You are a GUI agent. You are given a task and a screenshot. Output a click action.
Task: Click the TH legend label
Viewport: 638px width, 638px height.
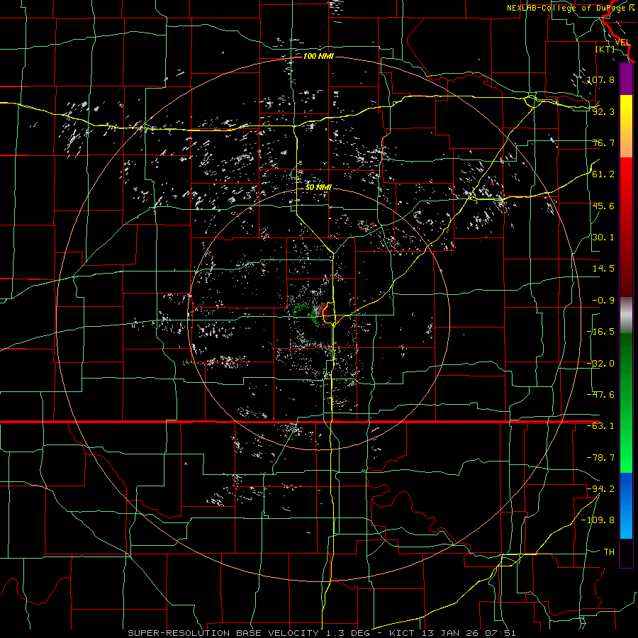tap(609, 552)
